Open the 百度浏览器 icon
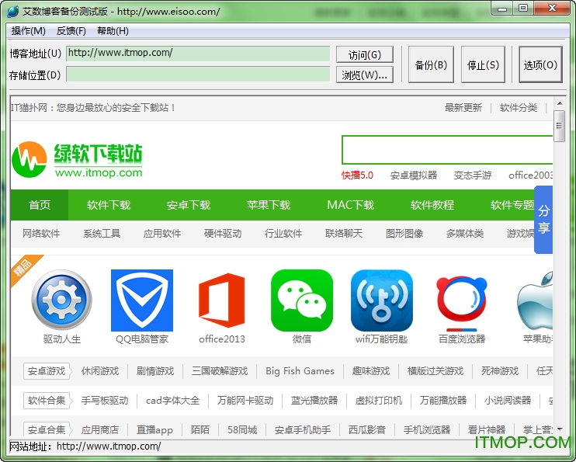The image size is (576, 462). click(462, 304)
